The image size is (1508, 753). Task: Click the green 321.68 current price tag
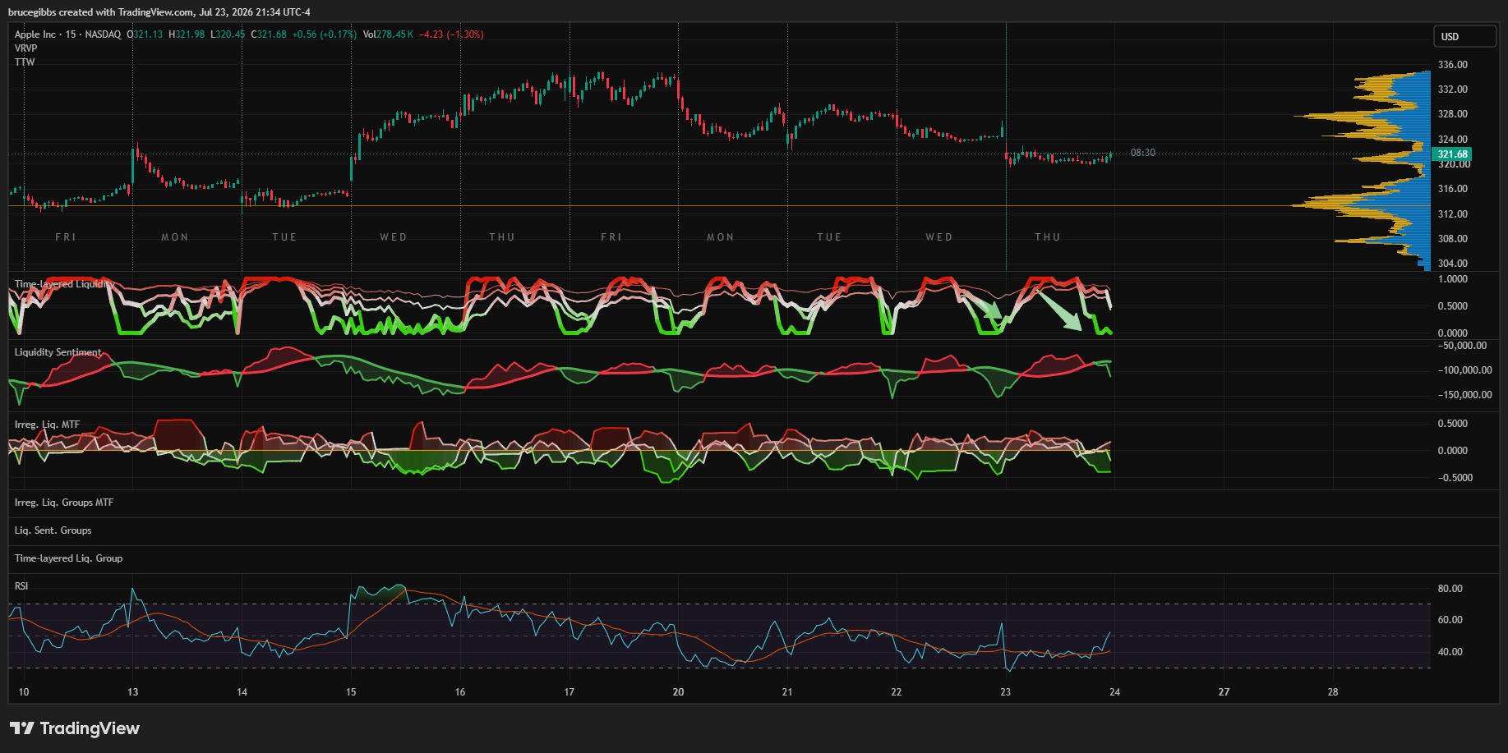[1452, 154]
